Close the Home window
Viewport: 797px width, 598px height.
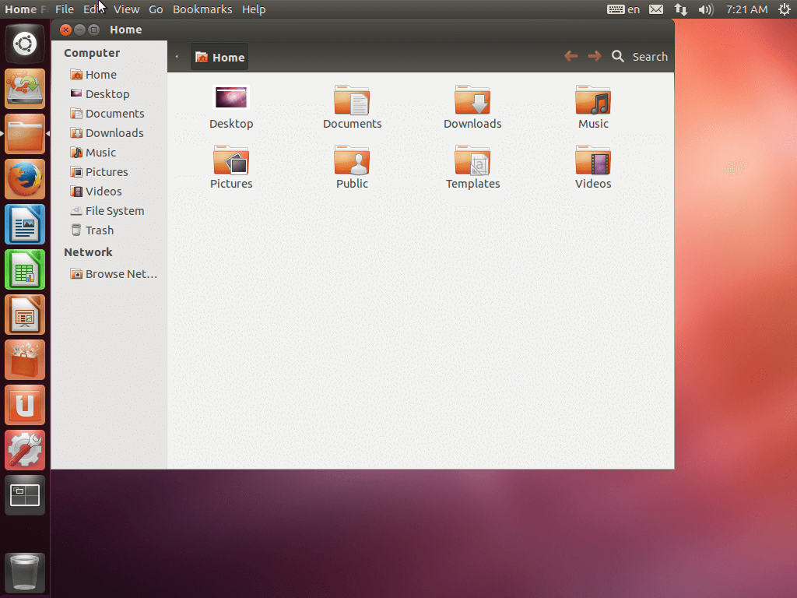(65, 30)
